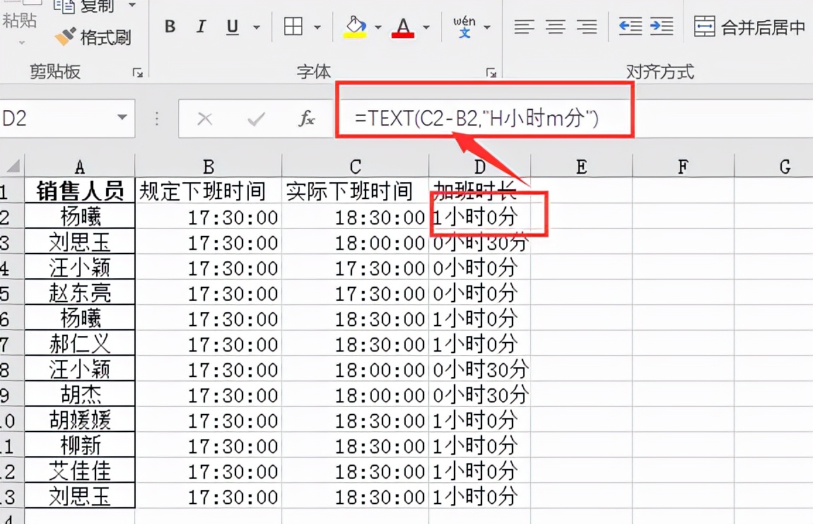This screenshot has width=813, height=524.
Task: Select 18:30:00 in 柳新's row
Action: pos(355,446)
